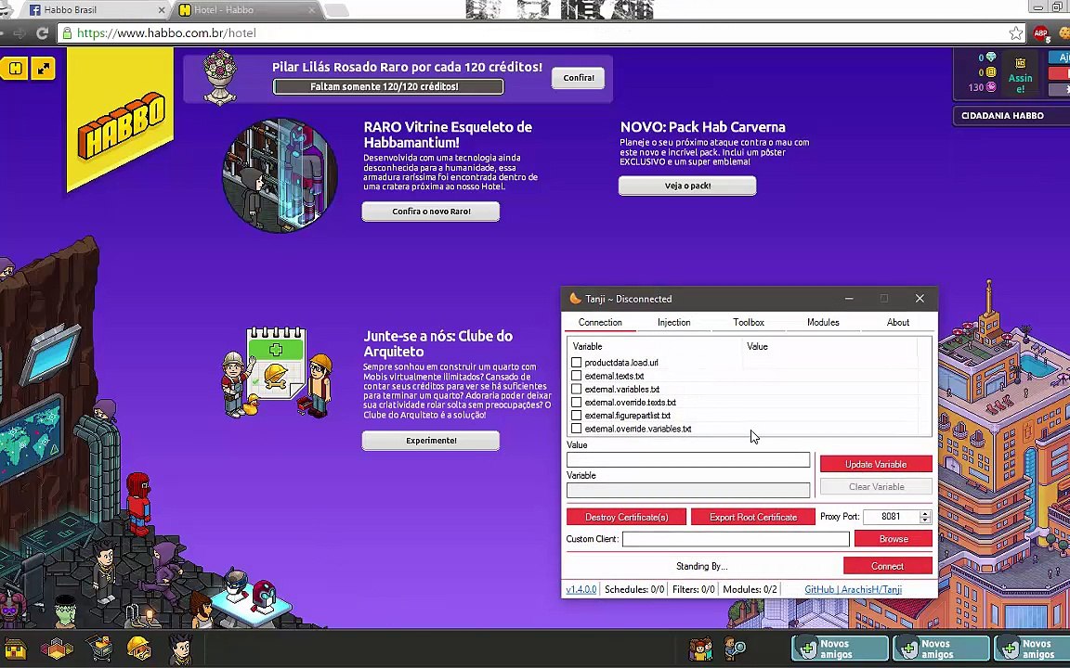
Task: Click the gold credits coin icon
Action: (991, 72)
